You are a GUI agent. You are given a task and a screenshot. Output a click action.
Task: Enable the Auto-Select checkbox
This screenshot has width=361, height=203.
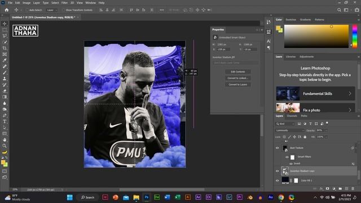pos(27,10)
